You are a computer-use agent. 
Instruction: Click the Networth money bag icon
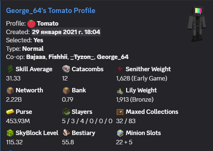point(10,91)
